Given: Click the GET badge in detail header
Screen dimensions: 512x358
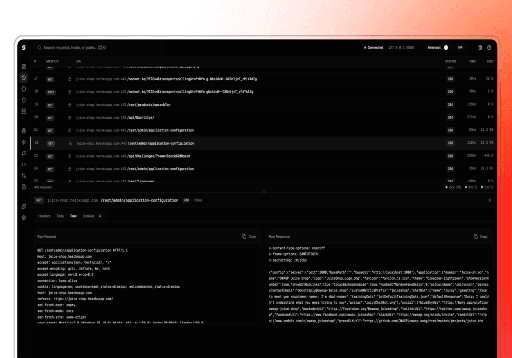Looking at the screenshot, I should click(x=39, y=200).
